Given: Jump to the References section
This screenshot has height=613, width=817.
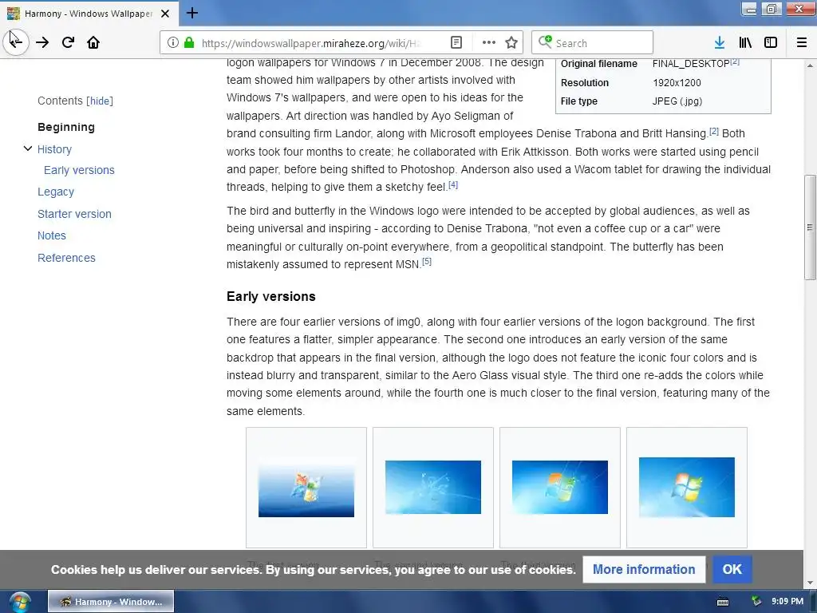Looking at the screenshot, I should 66,258.
